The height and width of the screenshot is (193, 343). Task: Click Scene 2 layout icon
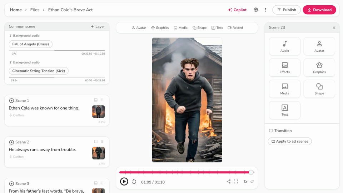point(96,142)
